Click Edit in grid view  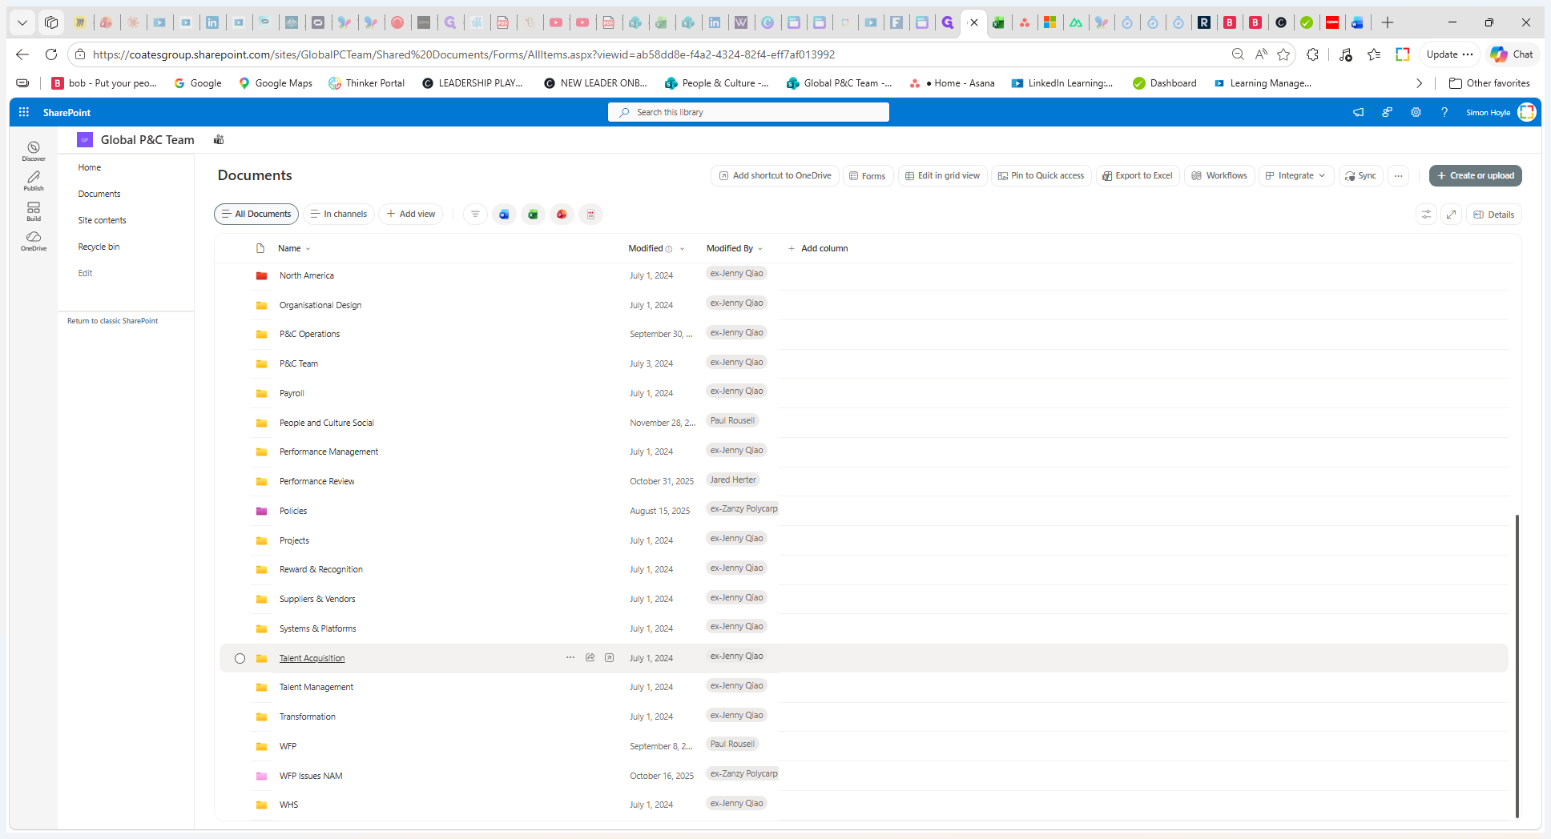(942, 176)
